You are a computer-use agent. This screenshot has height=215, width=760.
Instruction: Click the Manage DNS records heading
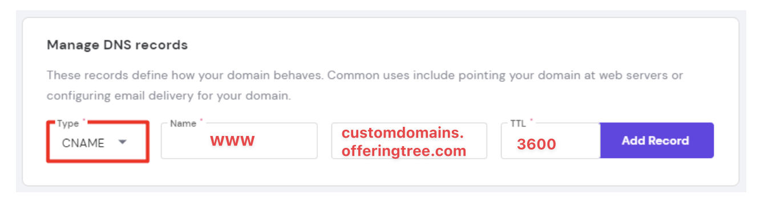(x=117, y=45)
